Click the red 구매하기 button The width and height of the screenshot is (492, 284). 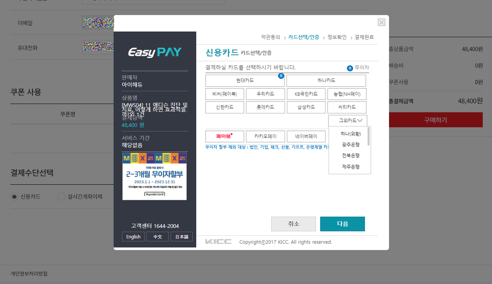436,120
